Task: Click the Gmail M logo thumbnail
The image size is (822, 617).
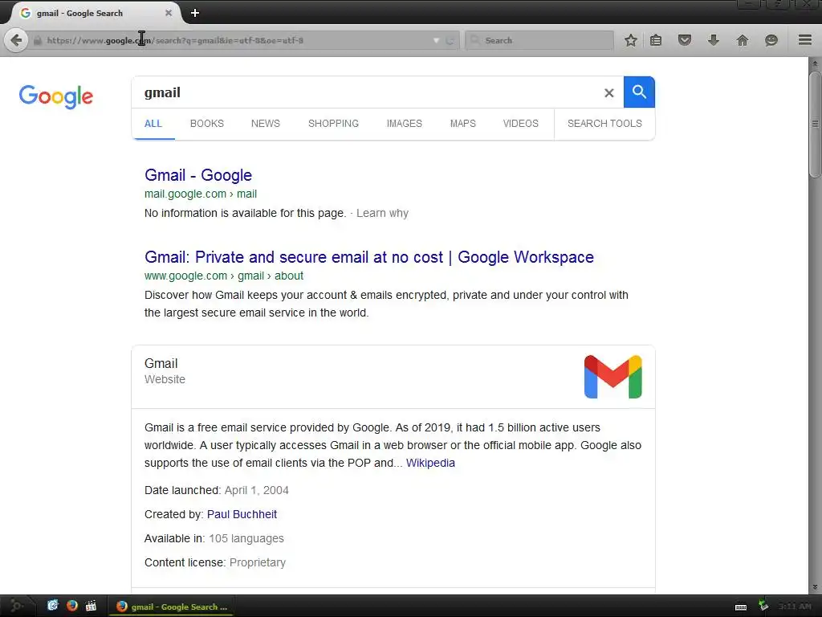Action: click(x=612, y=377)
